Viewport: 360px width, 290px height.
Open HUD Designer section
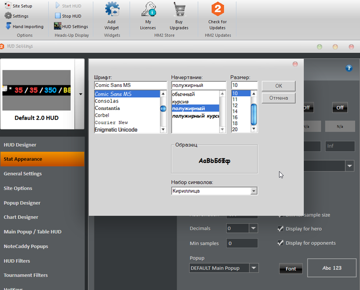coord(43,144)
